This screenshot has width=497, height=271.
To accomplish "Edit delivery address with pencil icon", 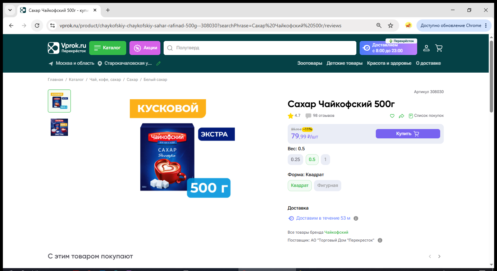I will [159, 63].
